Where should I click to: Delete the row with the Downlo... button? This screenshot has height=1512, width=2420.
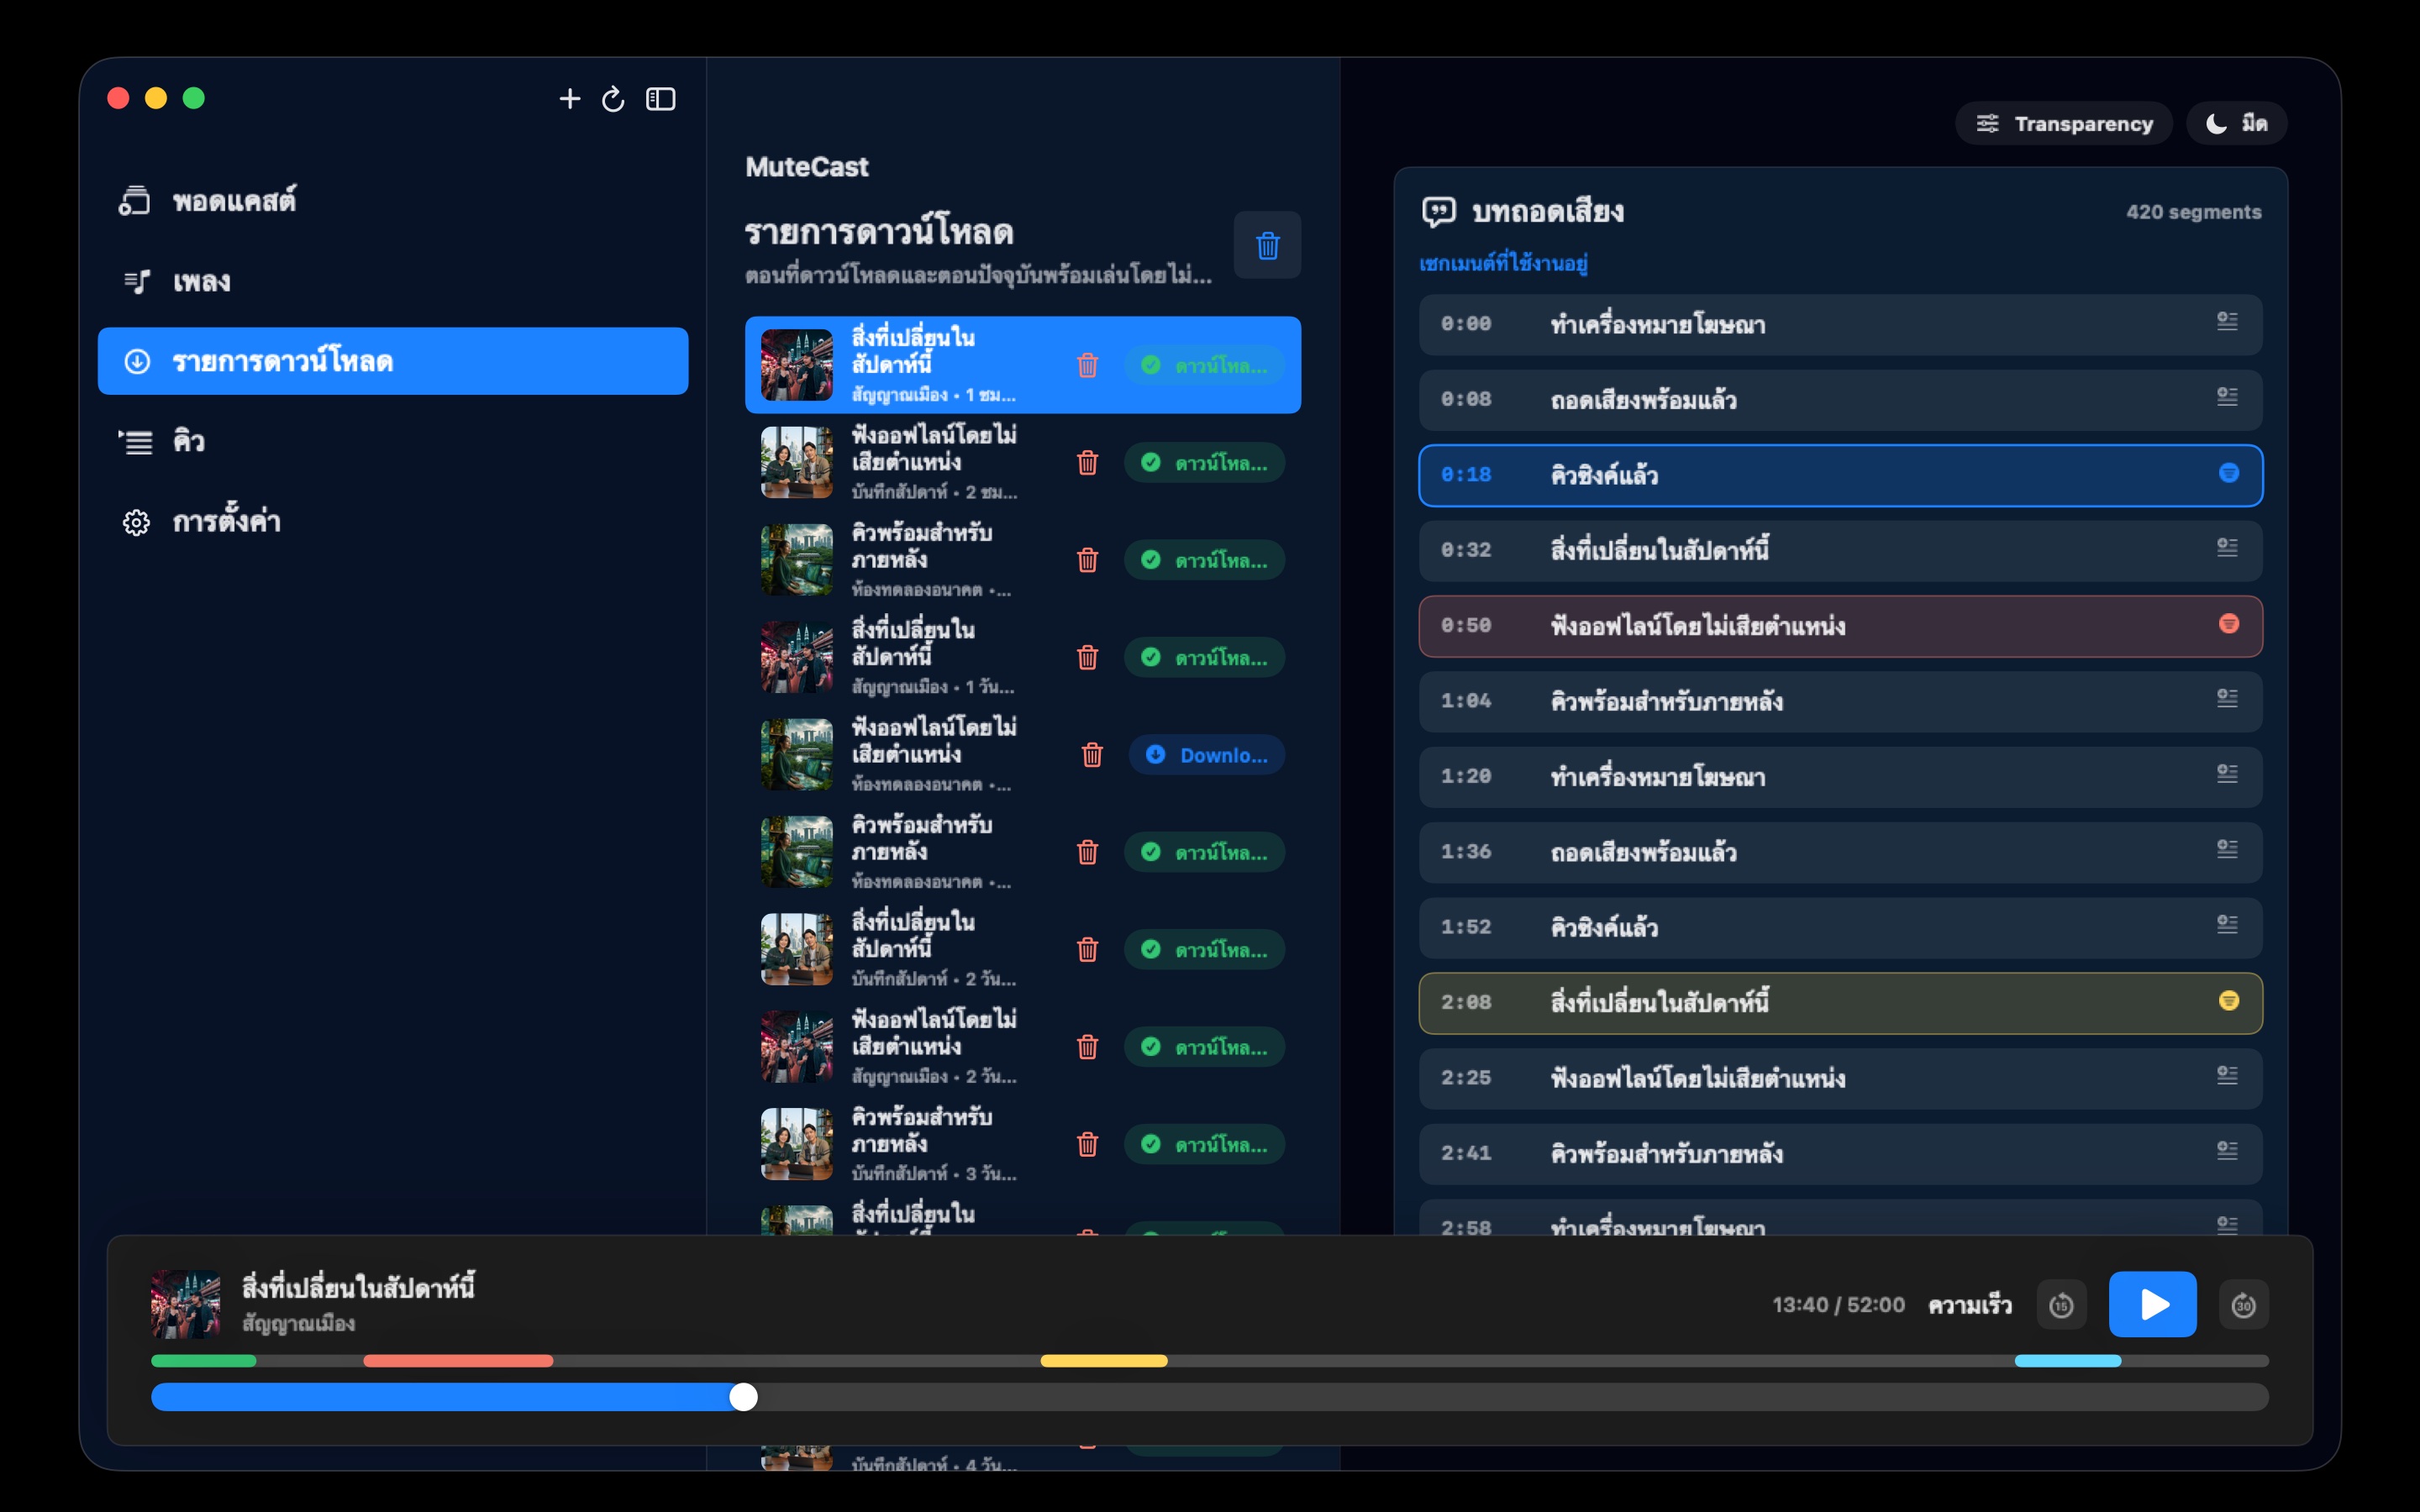point(1092,755)
